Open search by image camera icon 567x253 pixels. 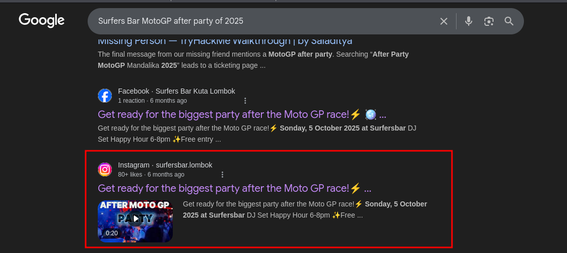click(x=488, y=21)
